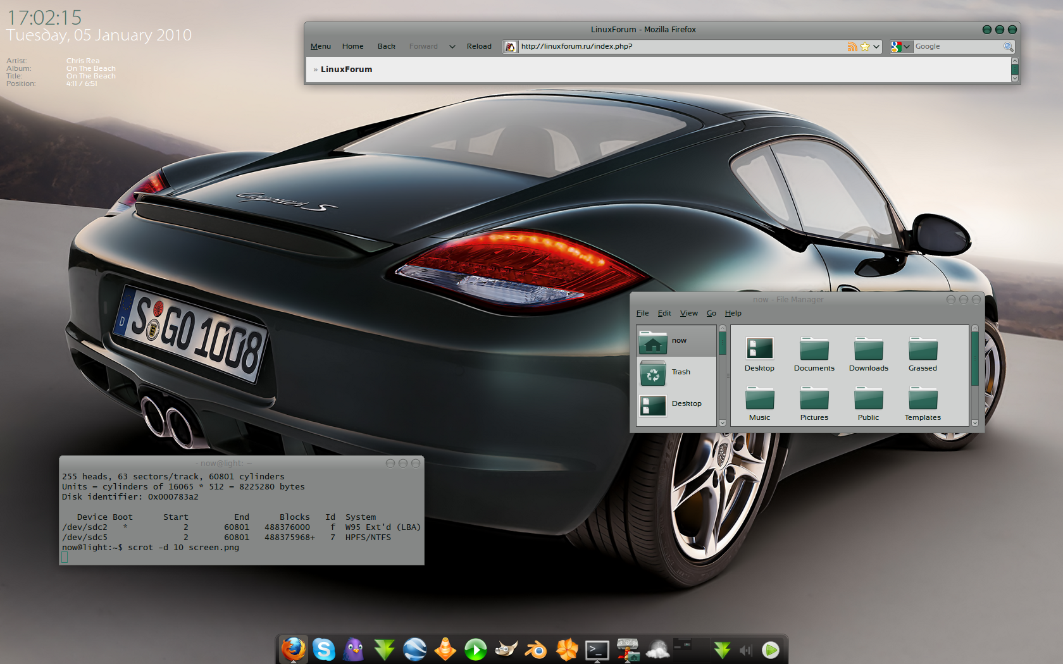Click the volume icon in the dock
1063x664 pixels.
[x=746, y=650]
